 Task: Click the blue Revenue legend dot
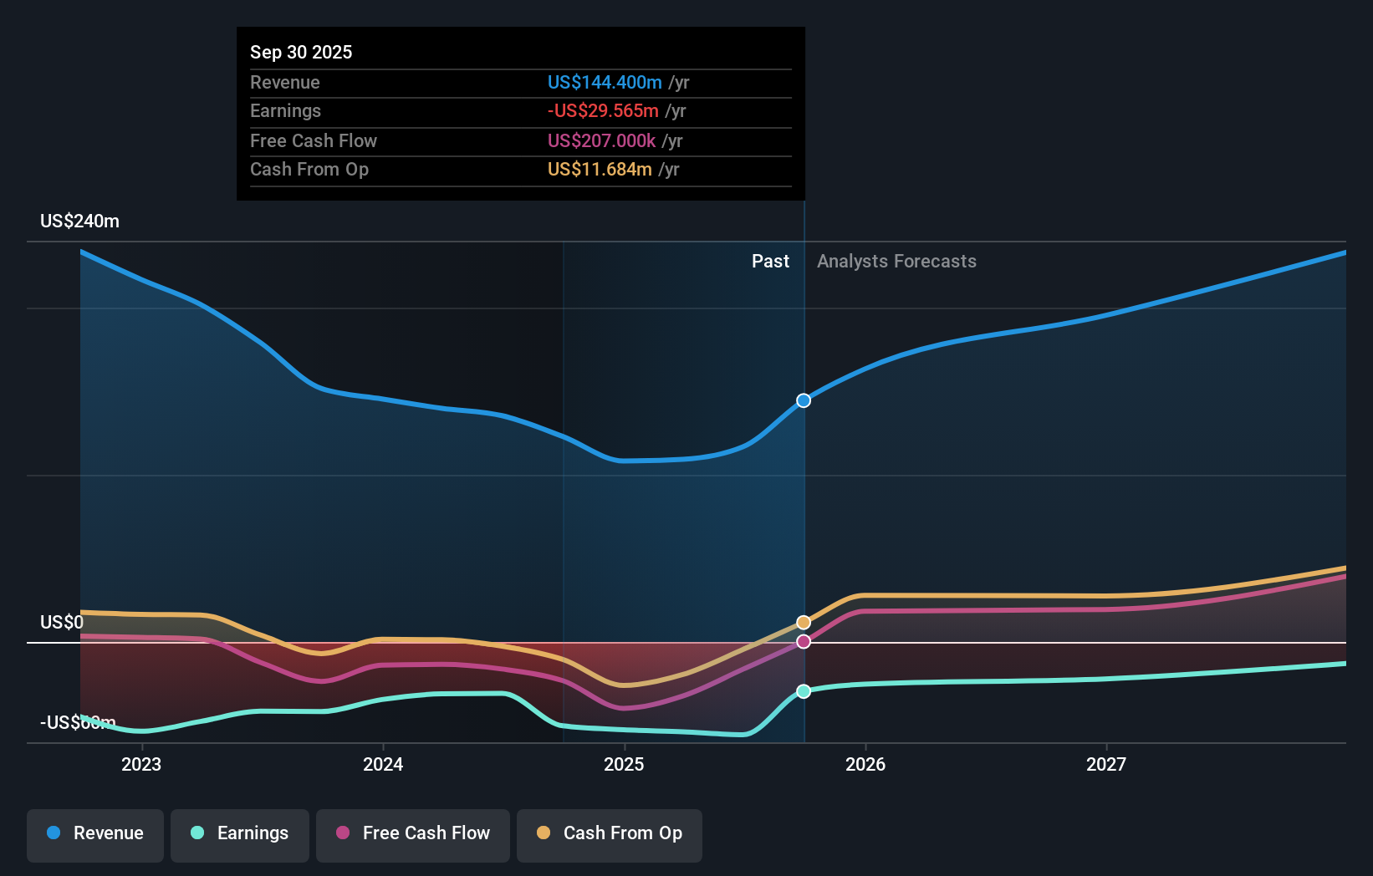53,833
